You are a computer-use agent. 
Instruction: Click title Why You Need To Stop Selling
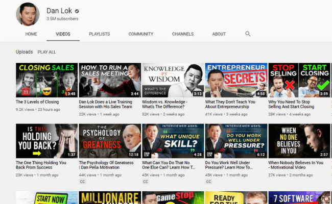291,104
